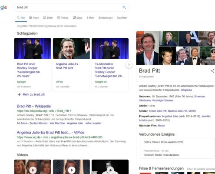Viewport: 215px width, 174px height.
Task: Open the large Brad Pitt portrait photo
Action: (147, 48)
